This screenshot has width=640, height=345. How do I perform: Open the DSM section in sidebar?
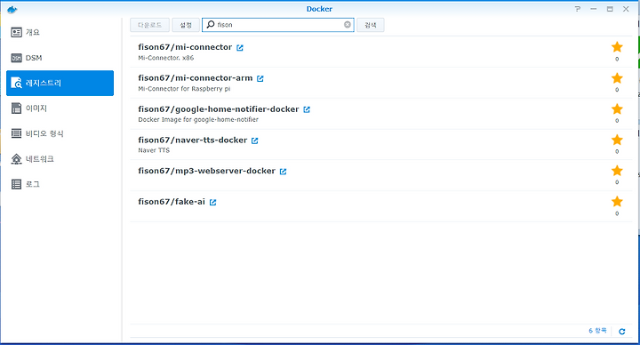(60, 58)
